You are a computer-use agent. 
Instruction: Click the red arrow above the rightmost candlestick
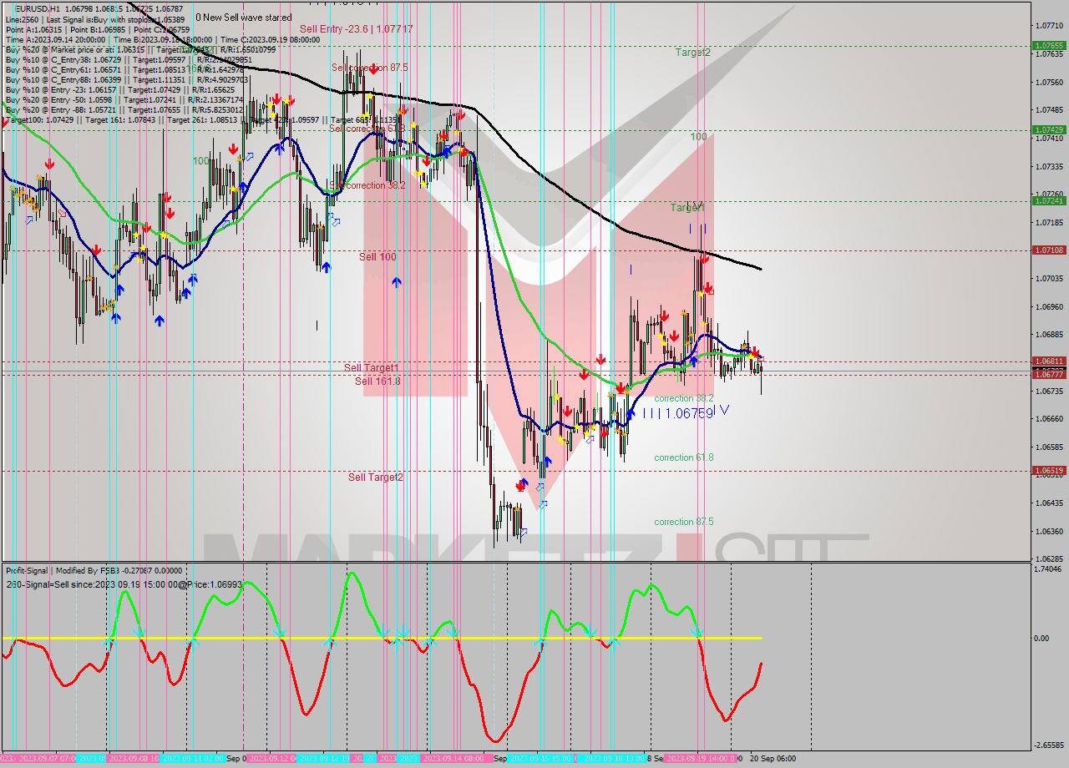click(755, 352)
